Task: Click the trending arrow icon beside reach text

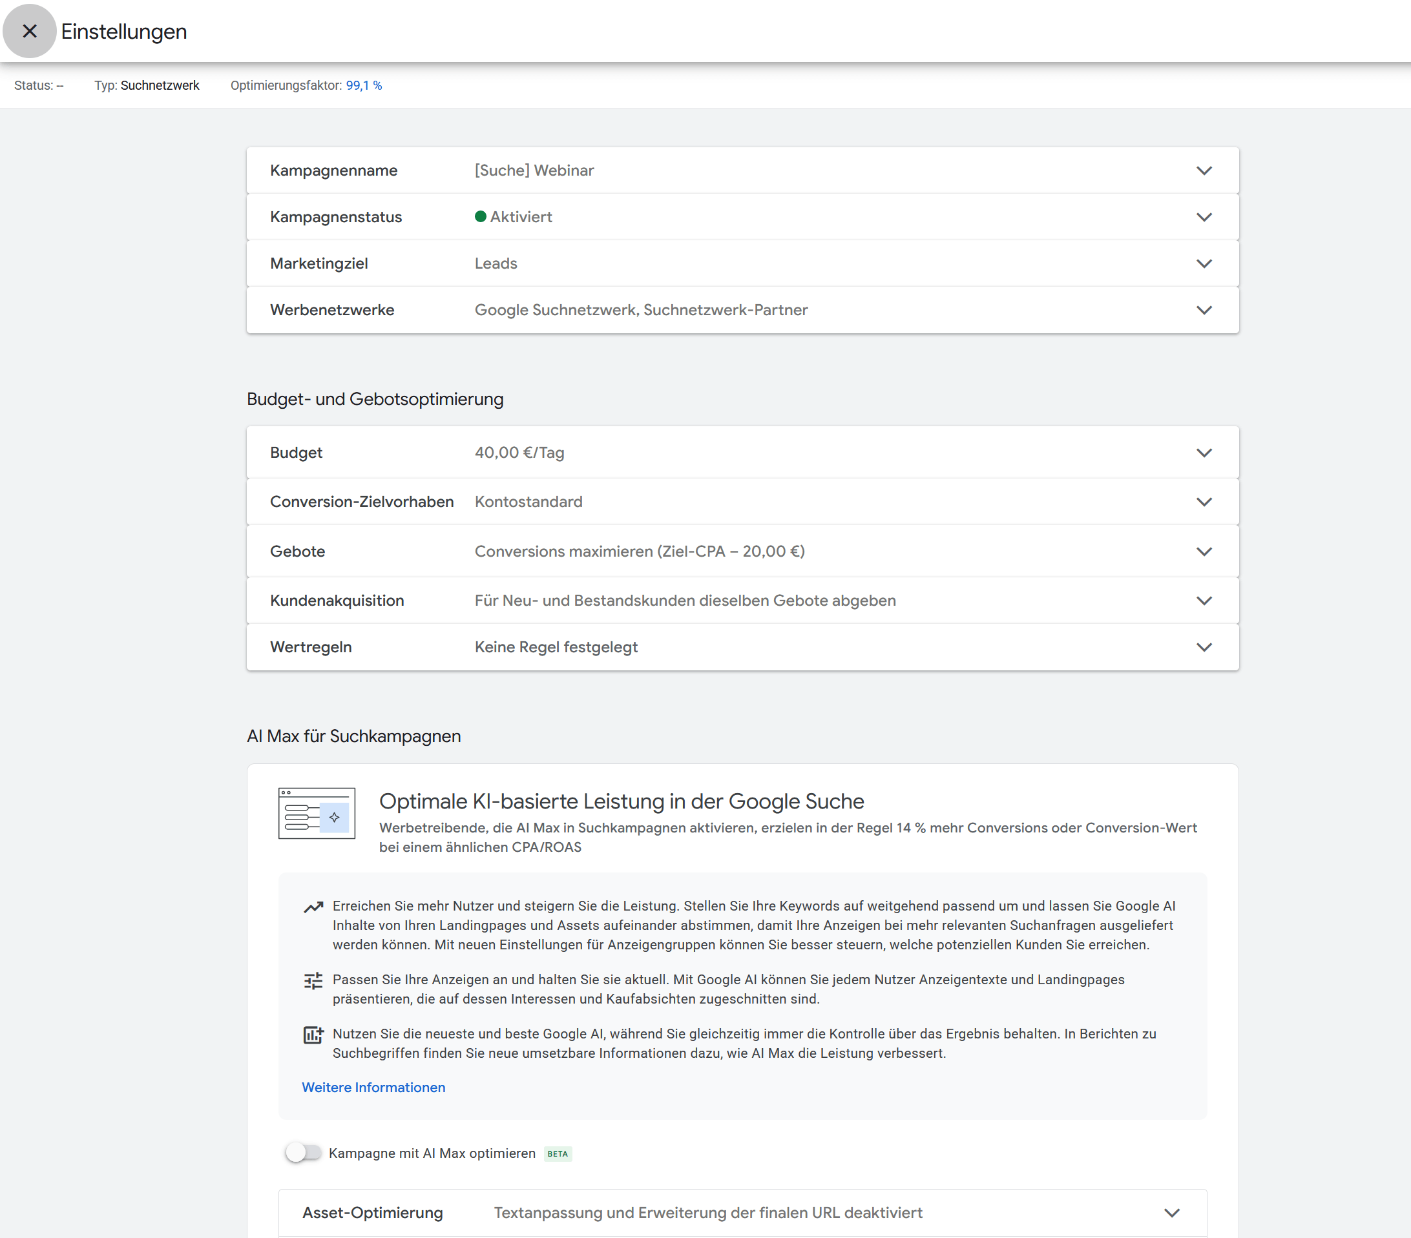Action: tap(313, 906)
